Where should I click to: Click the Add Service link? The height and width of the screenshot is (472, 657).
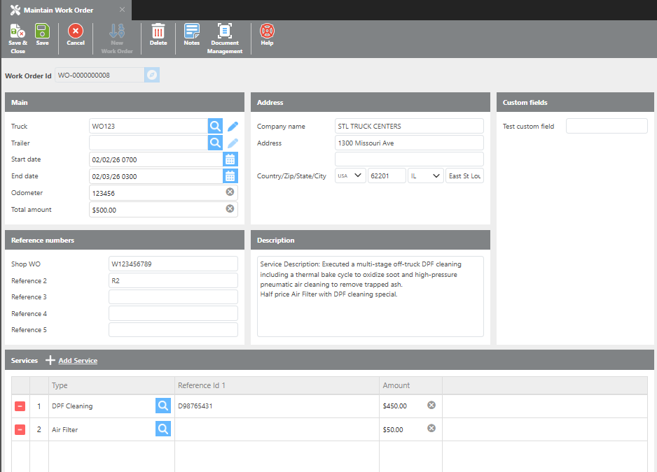[x=77, y=361]
